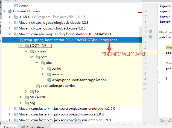172x128 pixels.
Task: Click the logback-classic library icon
Action: [16, 23]
